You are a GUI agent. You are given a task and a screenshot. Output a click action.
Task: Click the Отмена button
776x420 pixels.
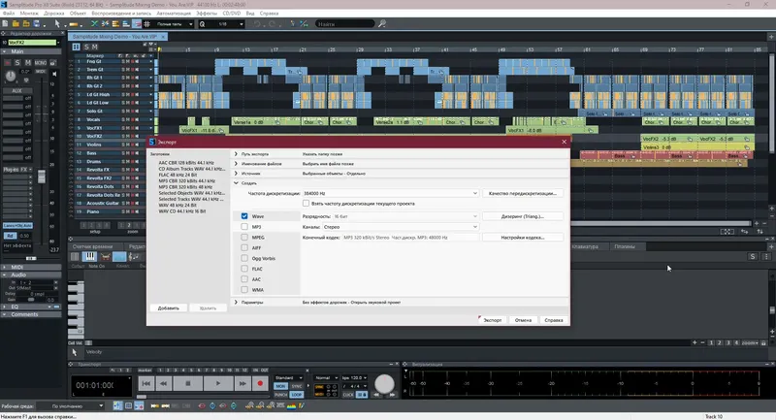coord(523,320)
